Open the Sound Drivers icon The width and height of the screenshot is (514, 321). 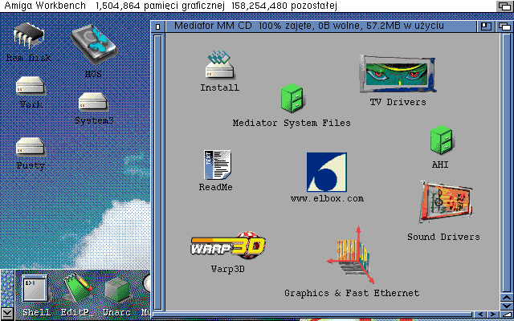(x=447, y=204)
